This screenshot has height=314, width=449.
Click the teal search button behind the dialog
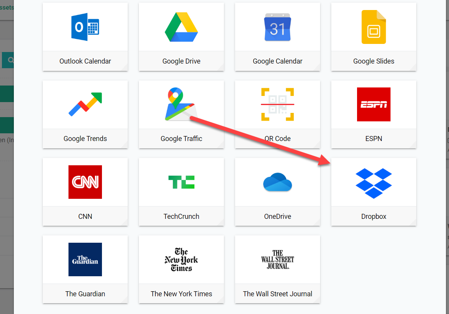point(8,60)
